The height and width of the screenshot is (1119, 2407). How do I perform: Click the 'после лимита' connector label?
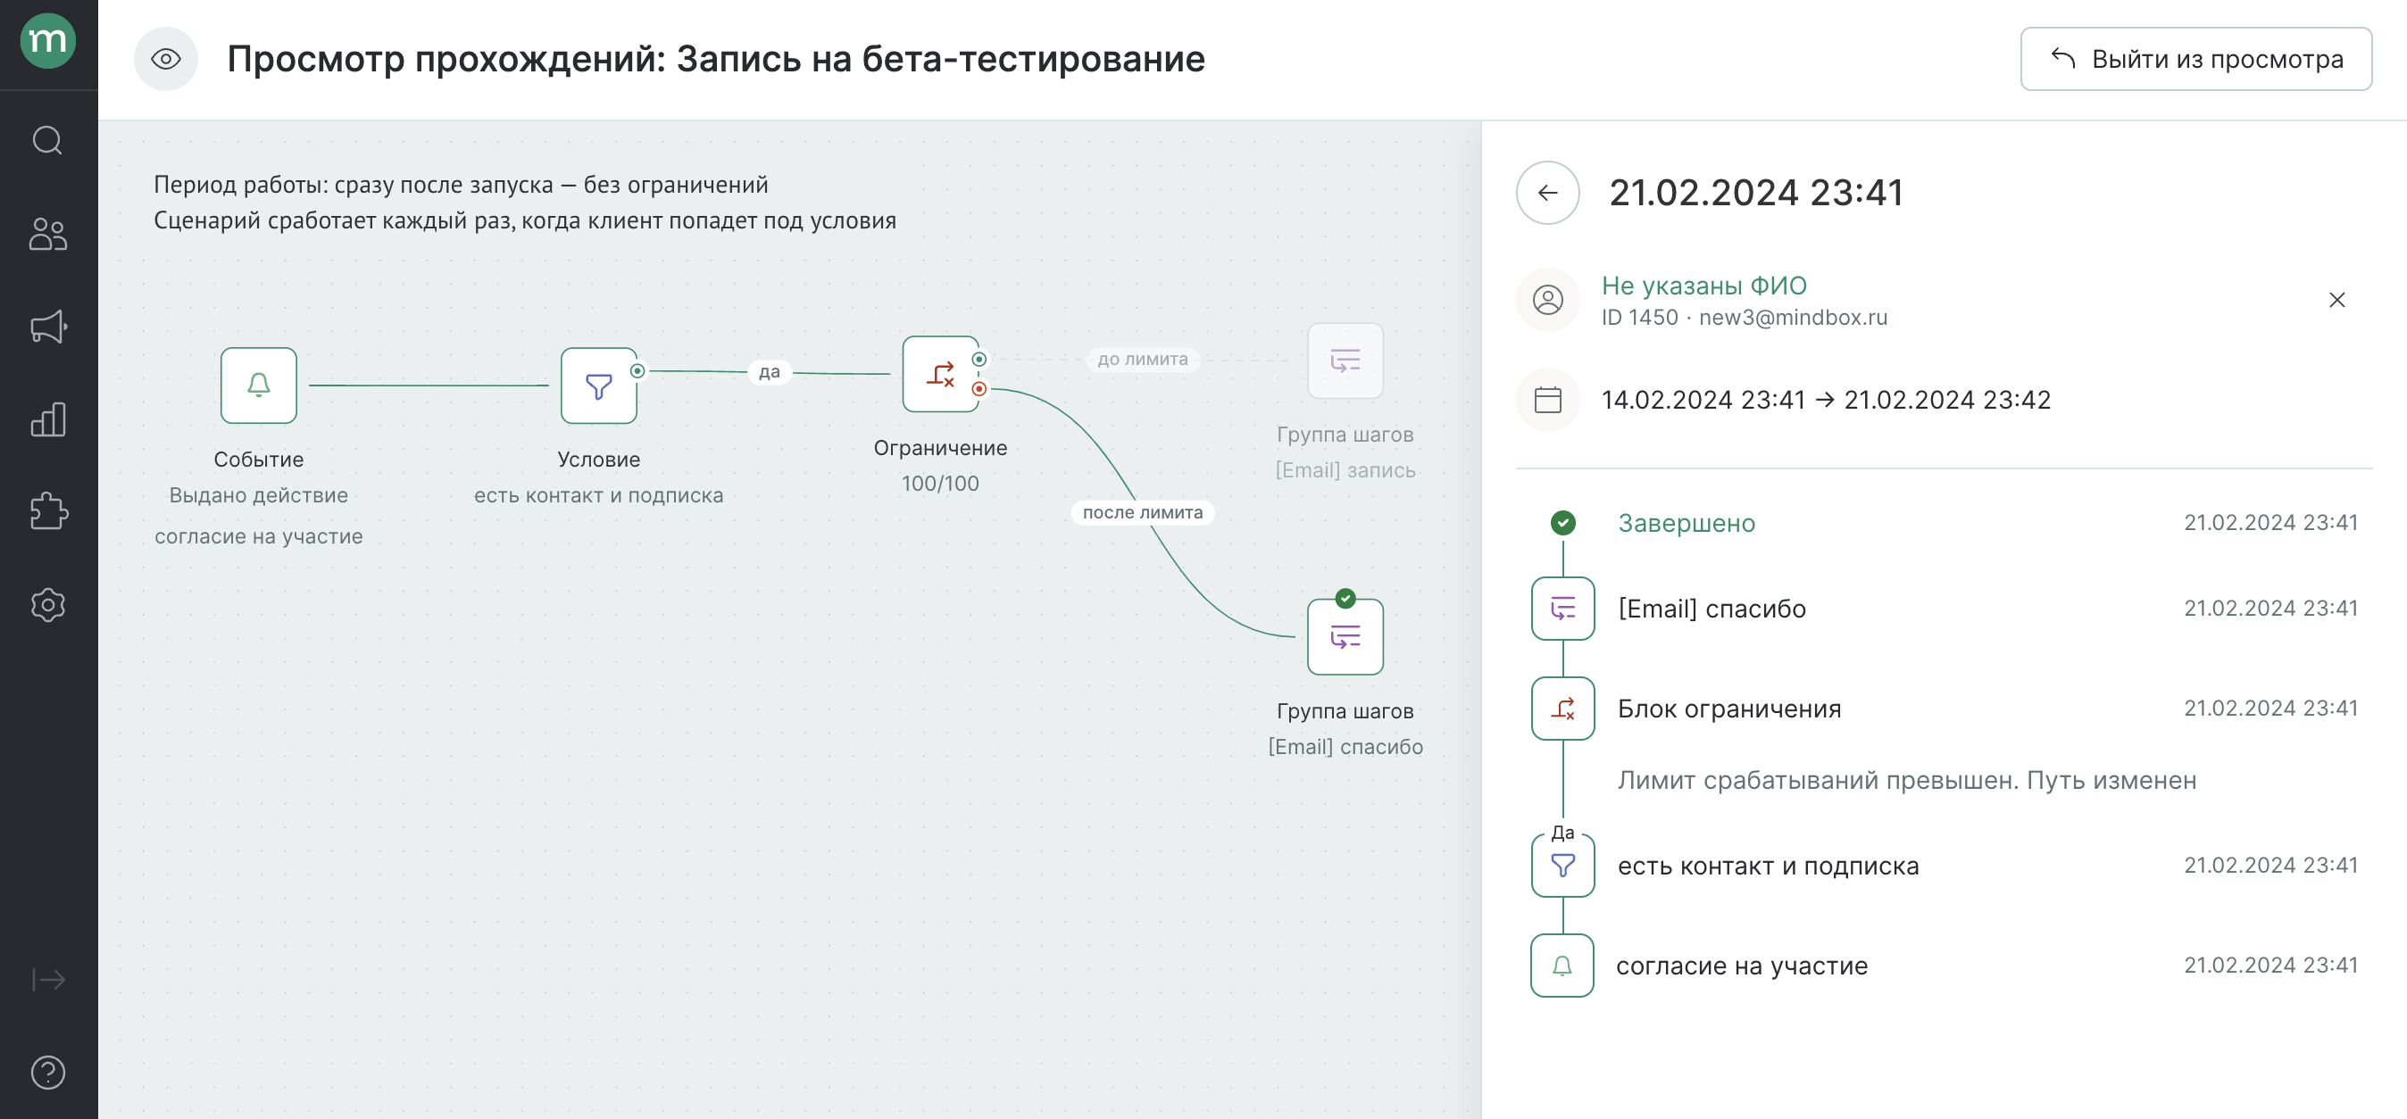click(x=1142, y=512)
